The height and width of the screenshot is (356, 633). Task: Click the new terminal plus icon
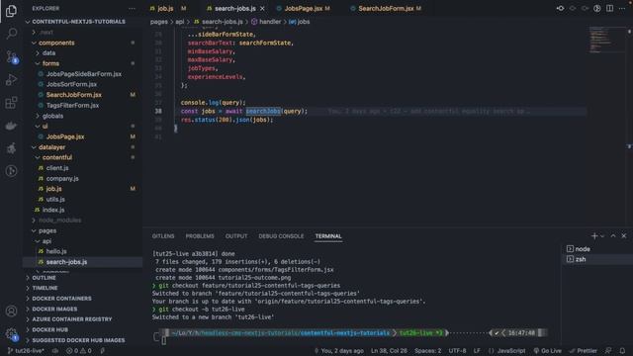coord(593,235)
